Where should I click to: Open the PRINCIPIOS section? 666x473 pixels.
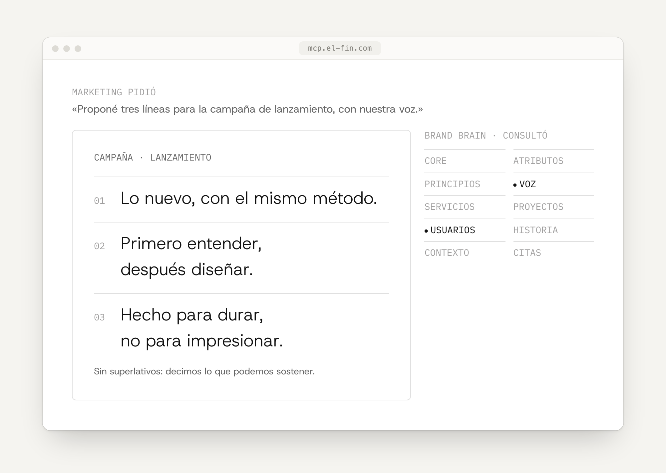pyautogui.click(x=452, y=184)
